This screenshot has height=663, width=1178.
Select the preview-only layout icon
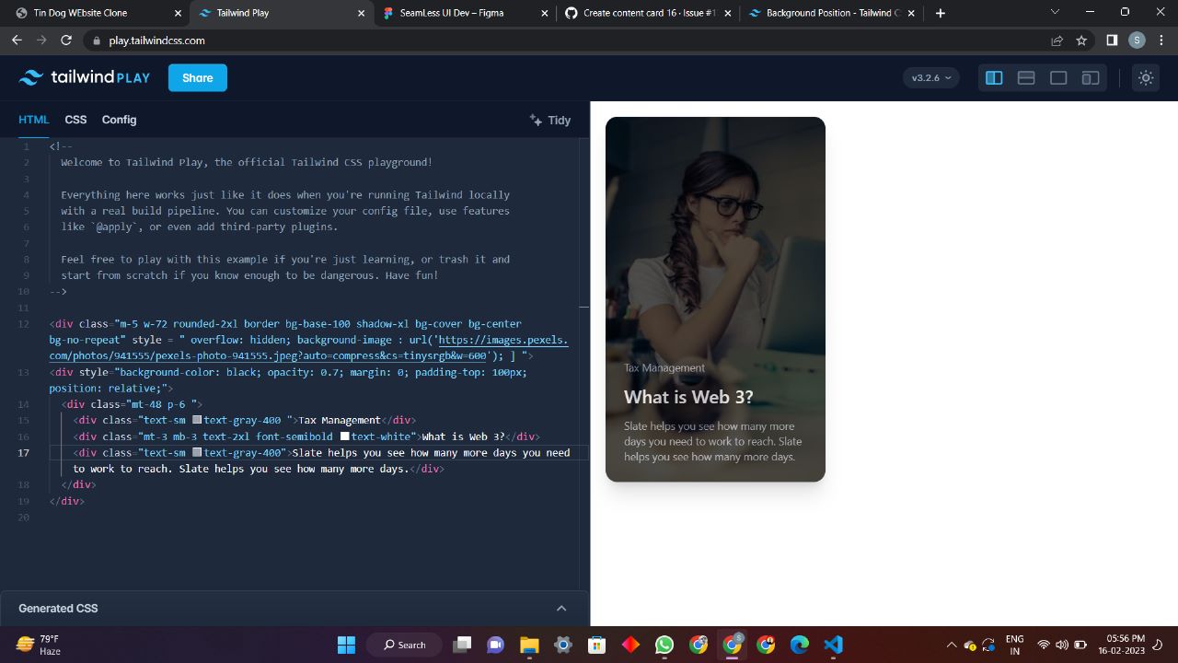(1058, 77)
